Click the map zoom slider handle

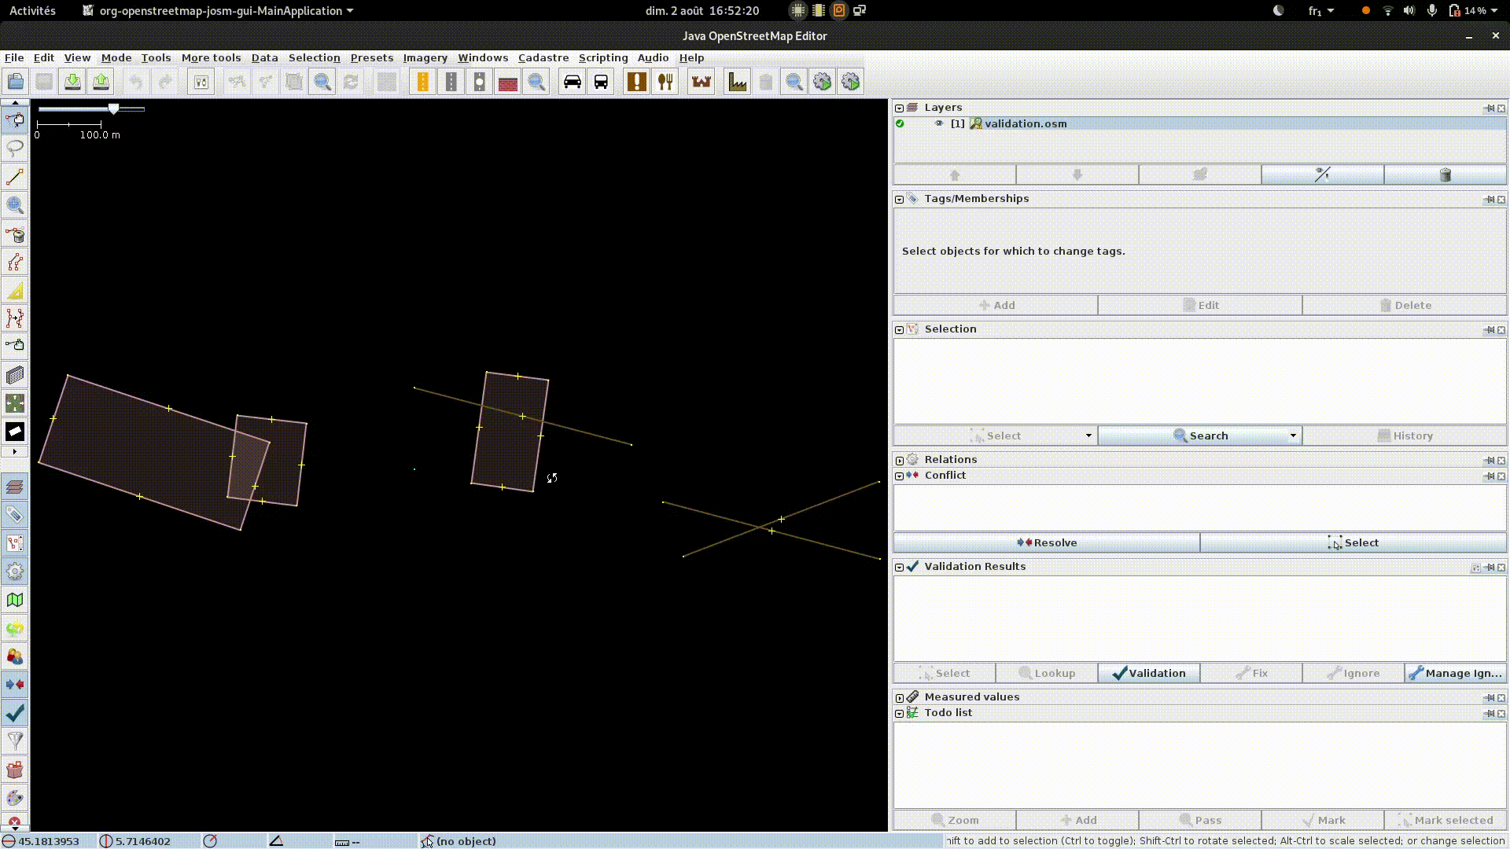click(114, 109)
